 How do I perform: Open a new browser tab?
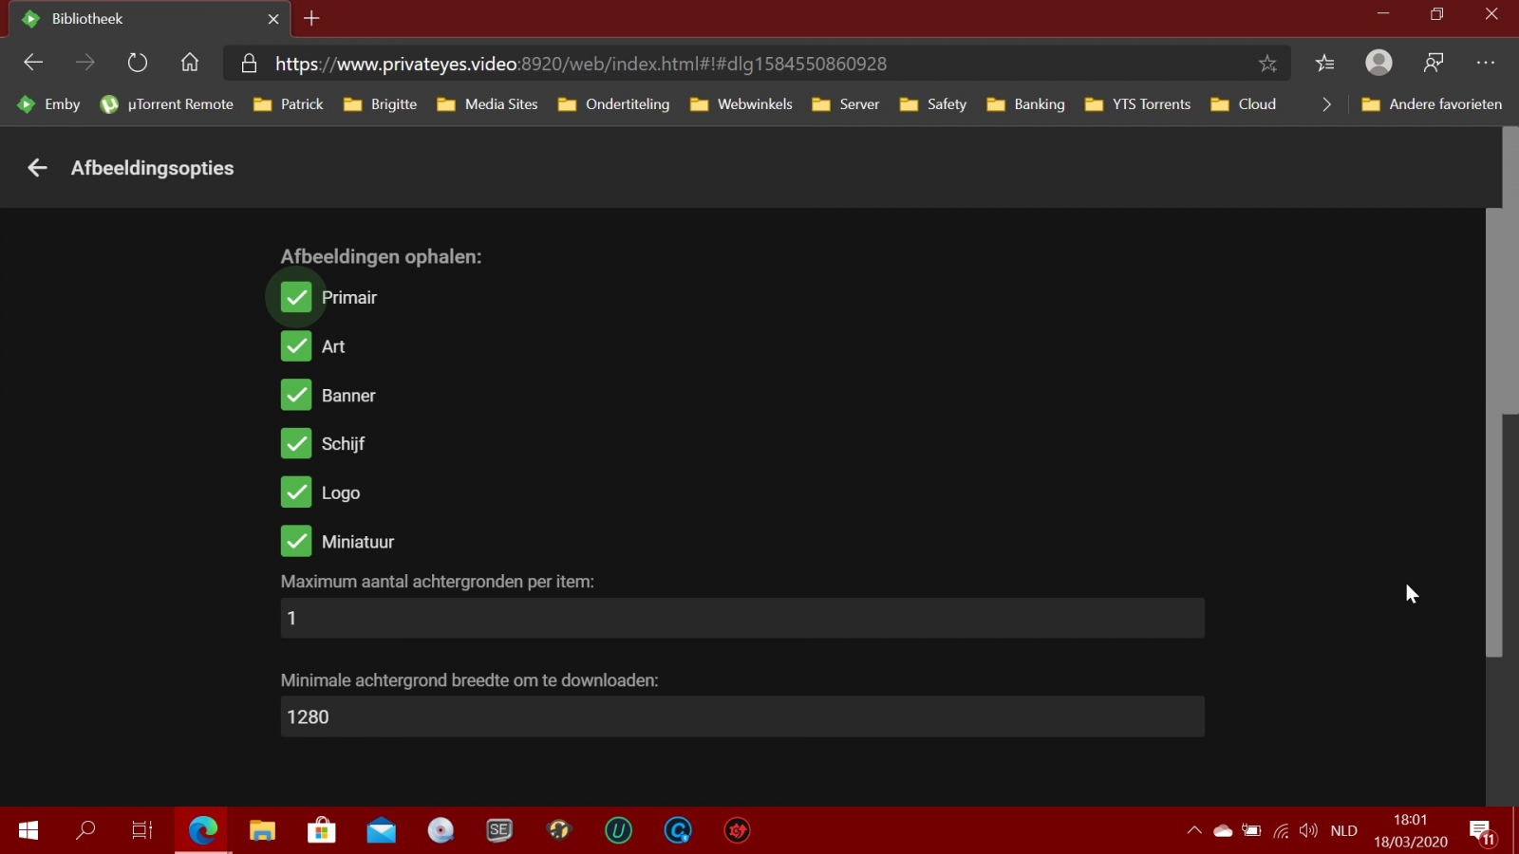click(x=311, y=19)
